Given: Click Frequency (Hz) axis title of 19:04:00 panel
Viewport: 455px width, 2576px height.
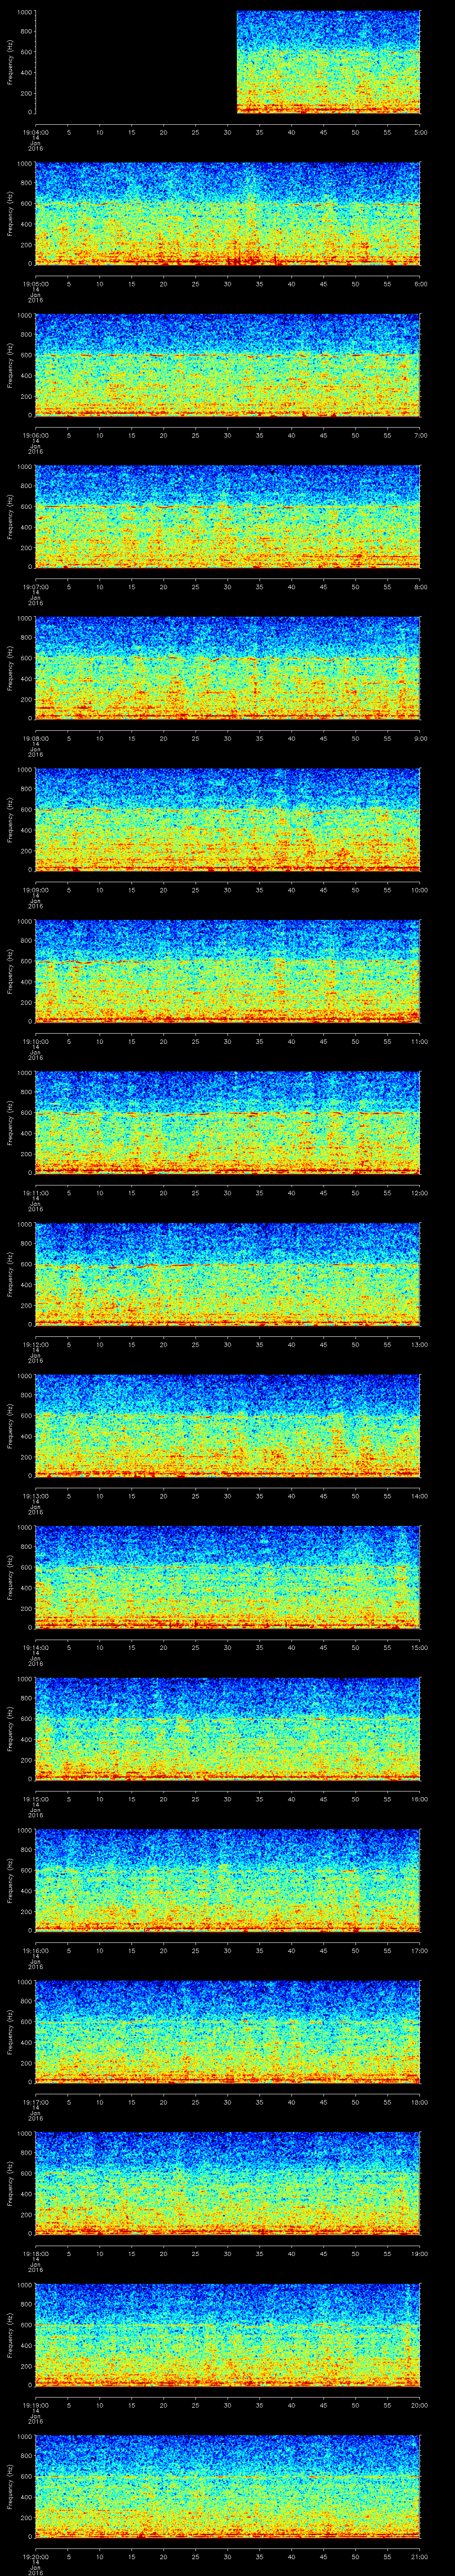Looking at the screenshot, I should [x=10, y=62].
